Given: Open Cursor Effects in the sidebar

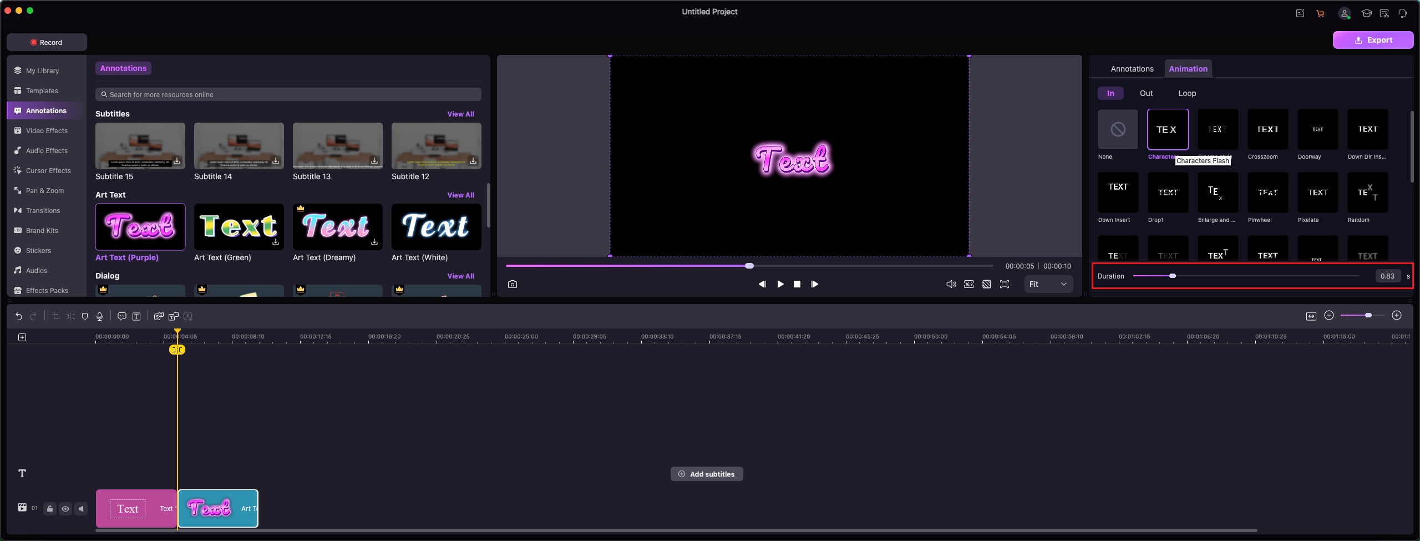Looking at the screenshot, I should [x=48, y=170].
